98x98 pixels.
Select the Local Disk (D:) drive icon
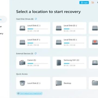[59, 28]
